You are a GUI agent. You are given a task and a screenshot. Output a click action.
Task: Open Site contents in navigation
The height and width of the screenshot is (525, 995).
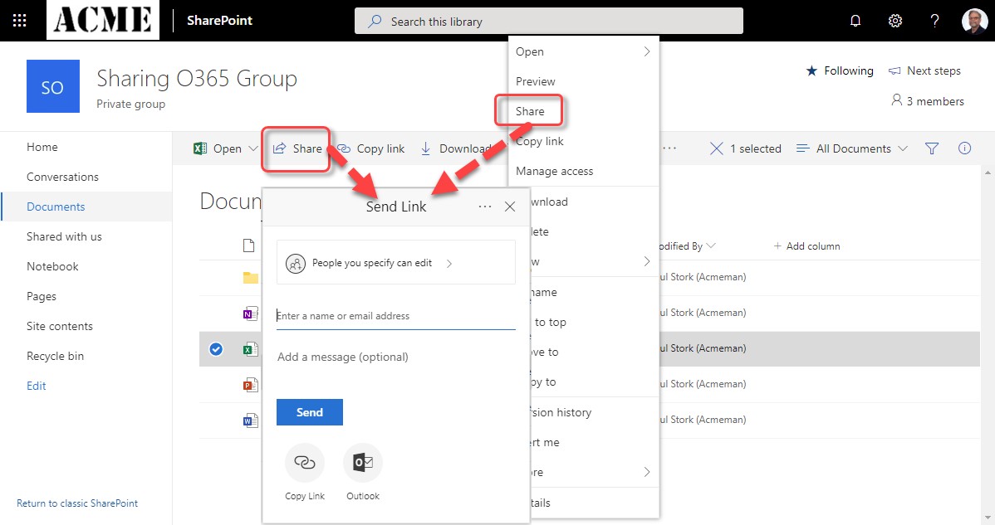[60, 326]
